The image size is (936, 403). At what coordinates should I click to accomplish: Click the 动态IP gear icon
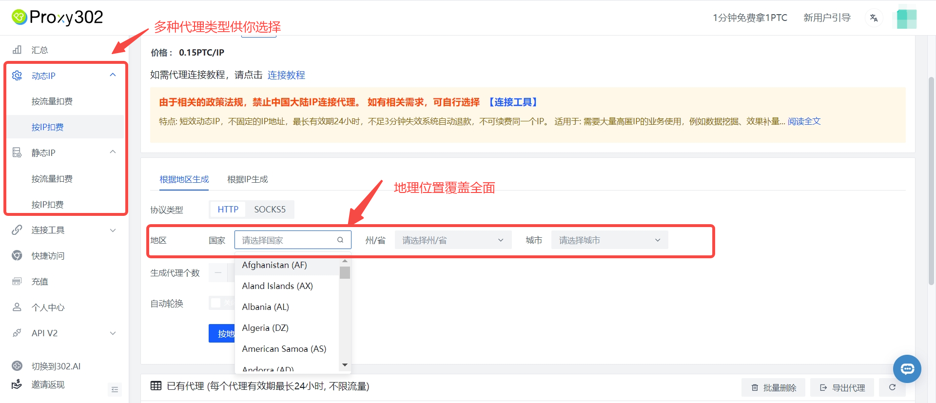pyautogui.click(x=17, y=76)
